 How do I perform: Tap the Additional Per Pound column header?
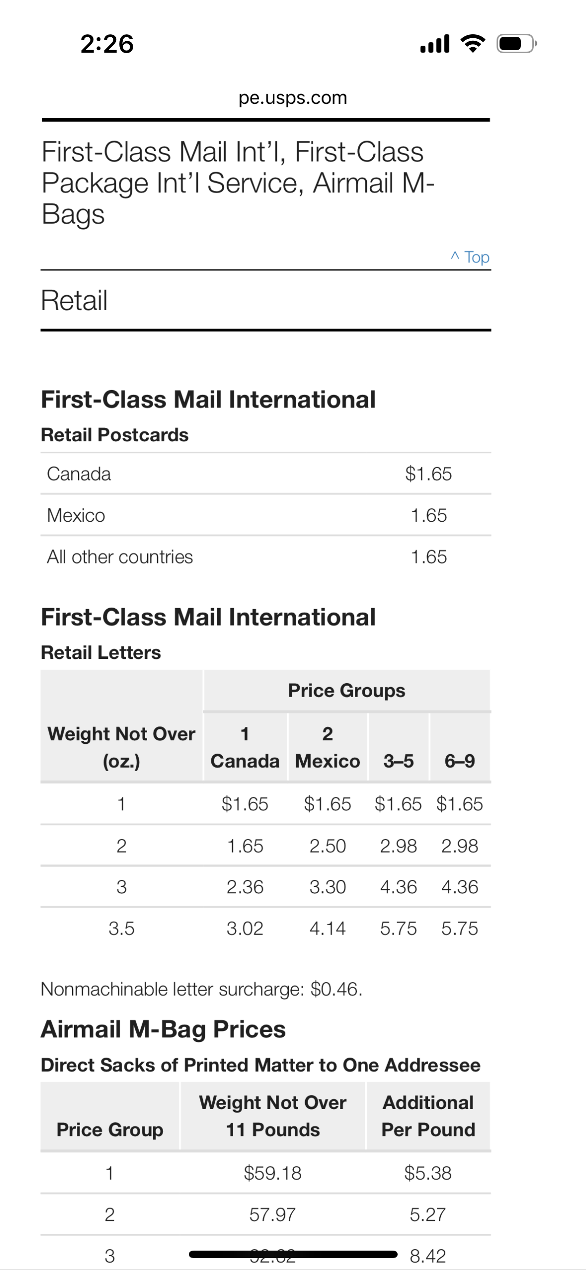[x=428, y=1116]
